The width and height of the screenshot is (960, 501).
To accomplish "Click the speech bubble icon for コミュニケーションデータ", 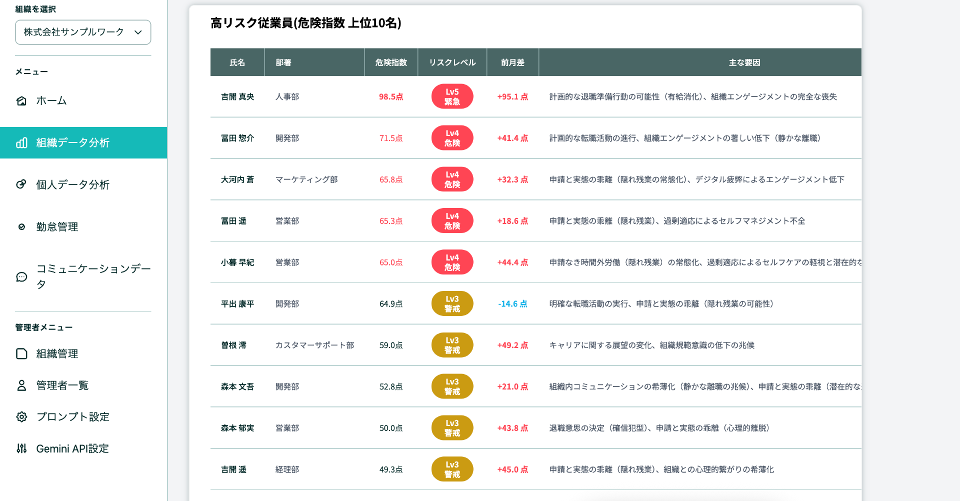I will (21, 277).
